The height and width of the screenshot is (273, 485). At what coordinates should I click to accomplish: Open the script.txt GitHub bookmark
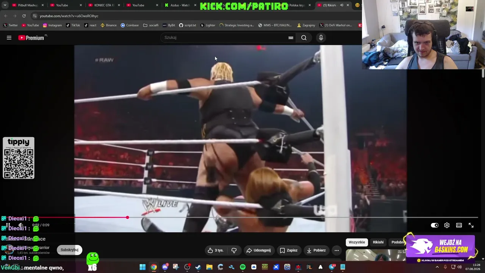pyautogui.click(x=188, y=25)
